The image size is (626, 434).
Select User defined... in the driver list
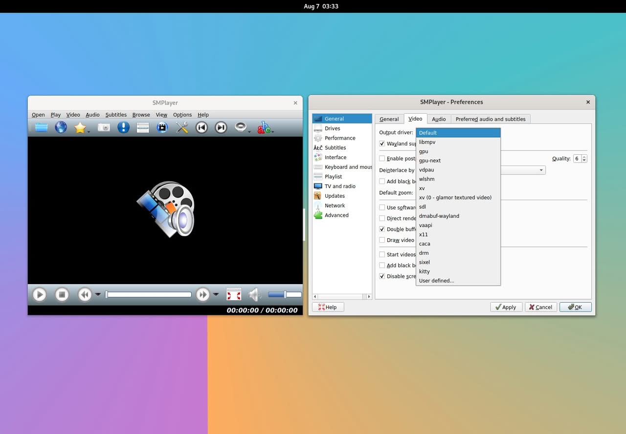click(x=458, y=281)
